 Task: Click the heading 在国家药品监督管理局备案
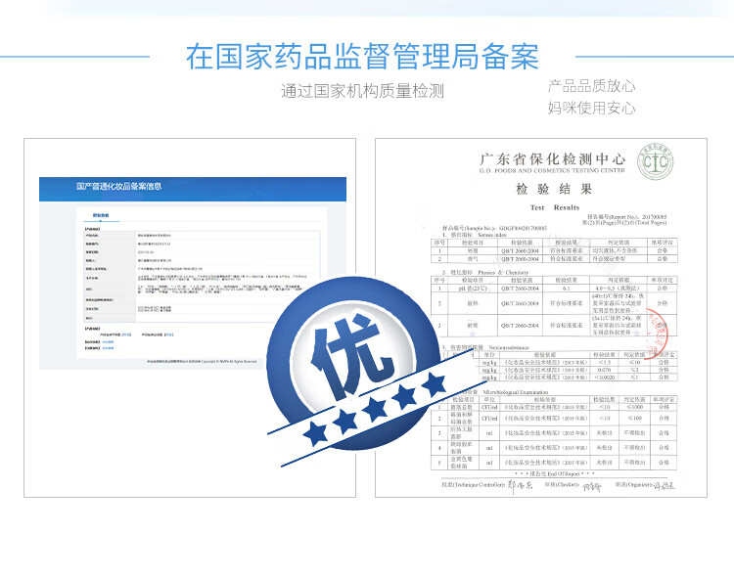(x=362, y=57)
